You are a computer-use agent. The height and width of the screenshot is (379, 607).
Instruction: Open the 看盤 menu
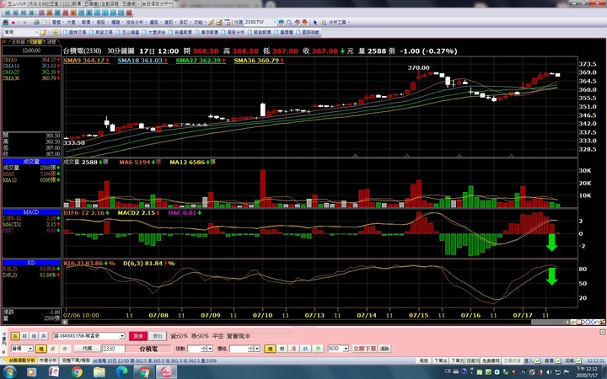(56, 23)
